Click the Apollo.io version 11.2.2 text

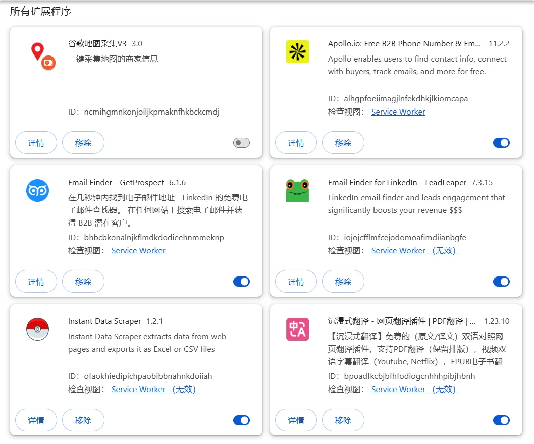tap(499, 43)
